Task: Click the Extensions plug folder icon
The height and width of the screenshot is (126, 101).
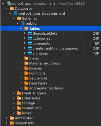Action: pyautogui.click(x=19, y=98)
